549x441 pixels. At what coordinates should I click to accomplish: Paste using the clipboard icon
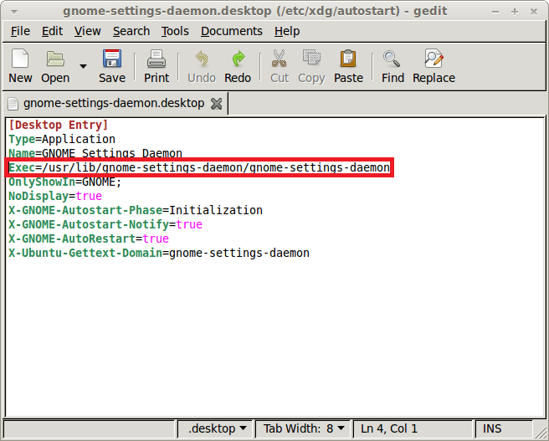click(x=348, y=59)
